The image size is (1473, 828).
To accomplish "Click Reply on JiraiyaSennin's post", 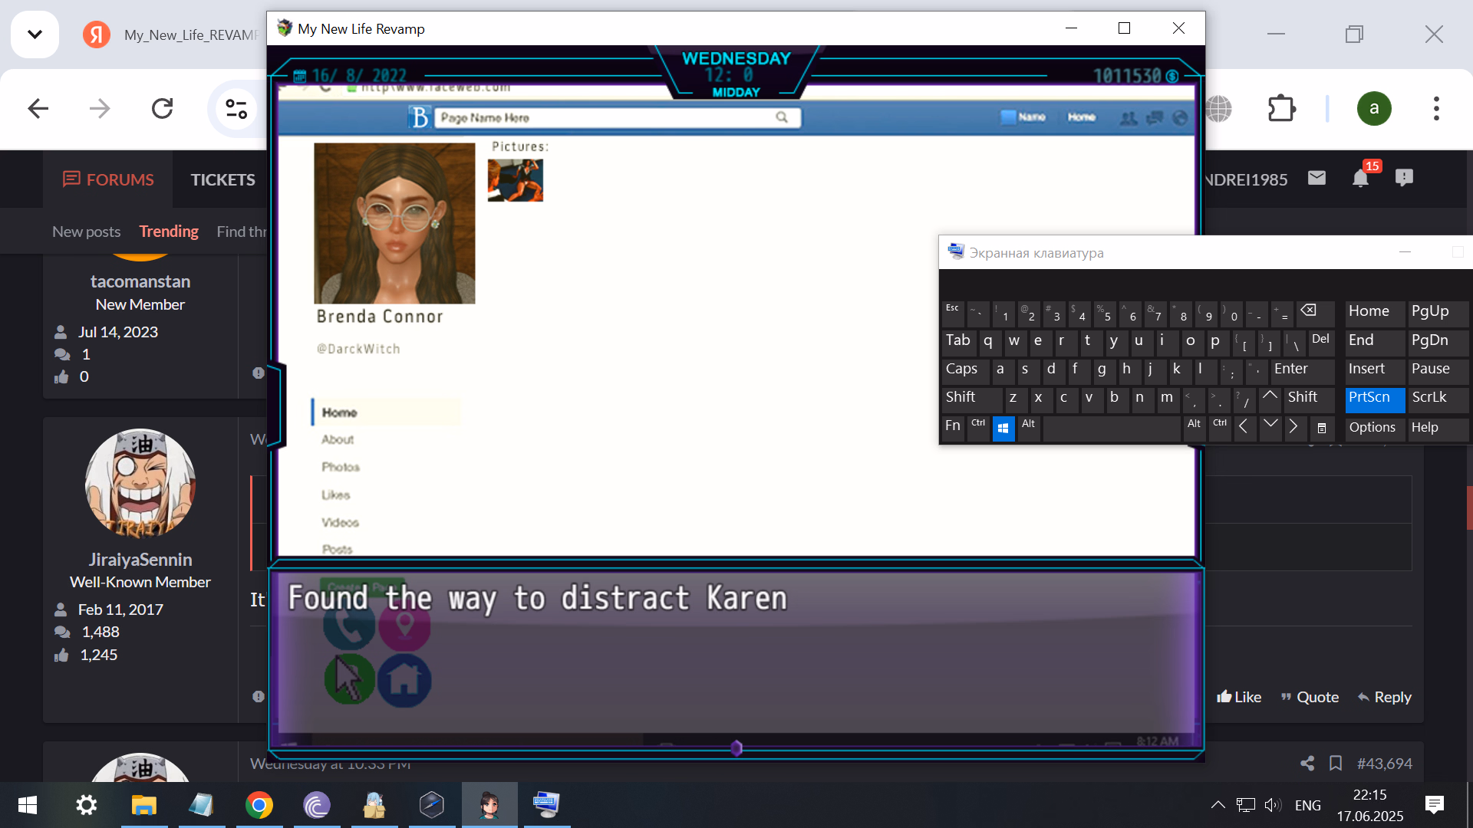I will (1384, 697).
